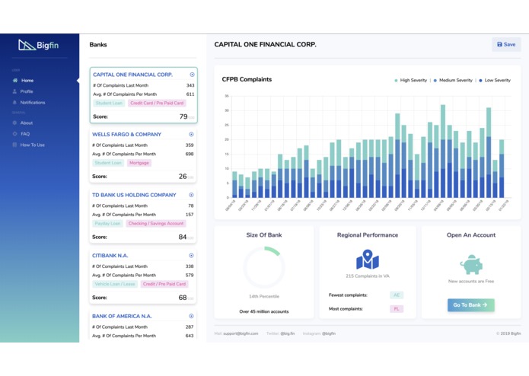Click the AE fewest complaints badge
The width and height of the screenshot is (529, 376).
click(397, 295)
